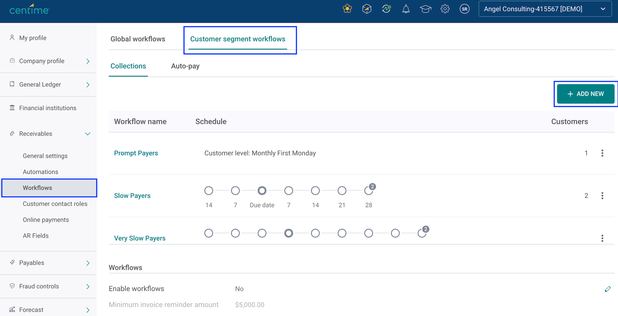
Task: Select the due date milestone on Slow Payers timeline
Action: [x=262, y=190]
